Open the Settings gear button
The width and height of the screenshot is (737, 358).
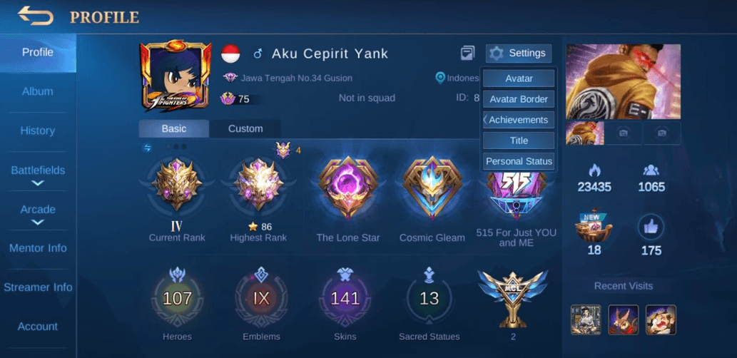519,53
